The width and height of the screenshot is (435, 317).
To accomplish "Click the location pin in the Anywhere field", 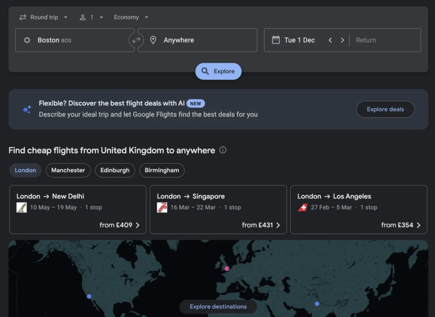I will coord(153,40).
